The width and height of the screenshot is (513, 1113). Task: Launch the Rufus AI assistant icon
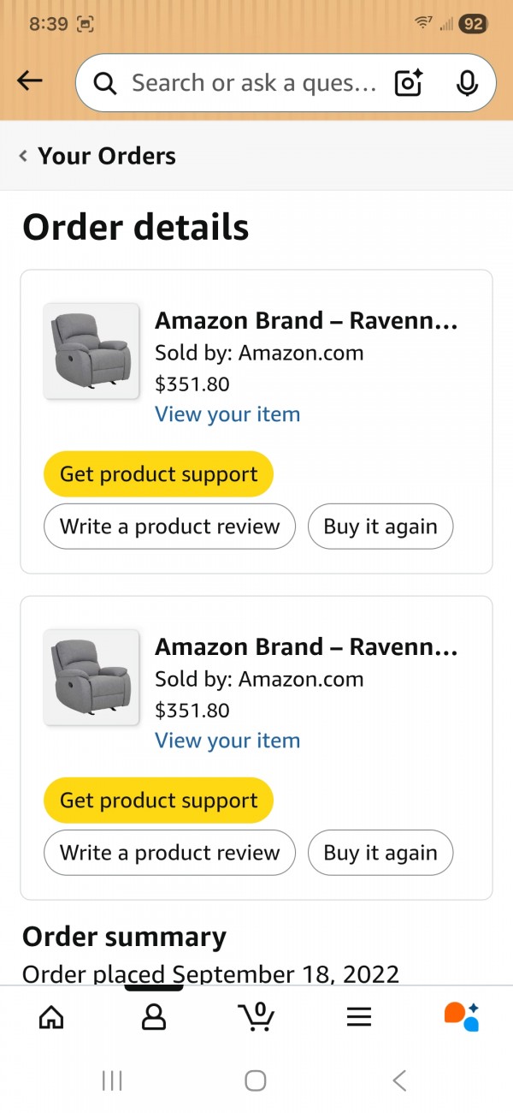pyautogui.click(x=462, y=1016)
